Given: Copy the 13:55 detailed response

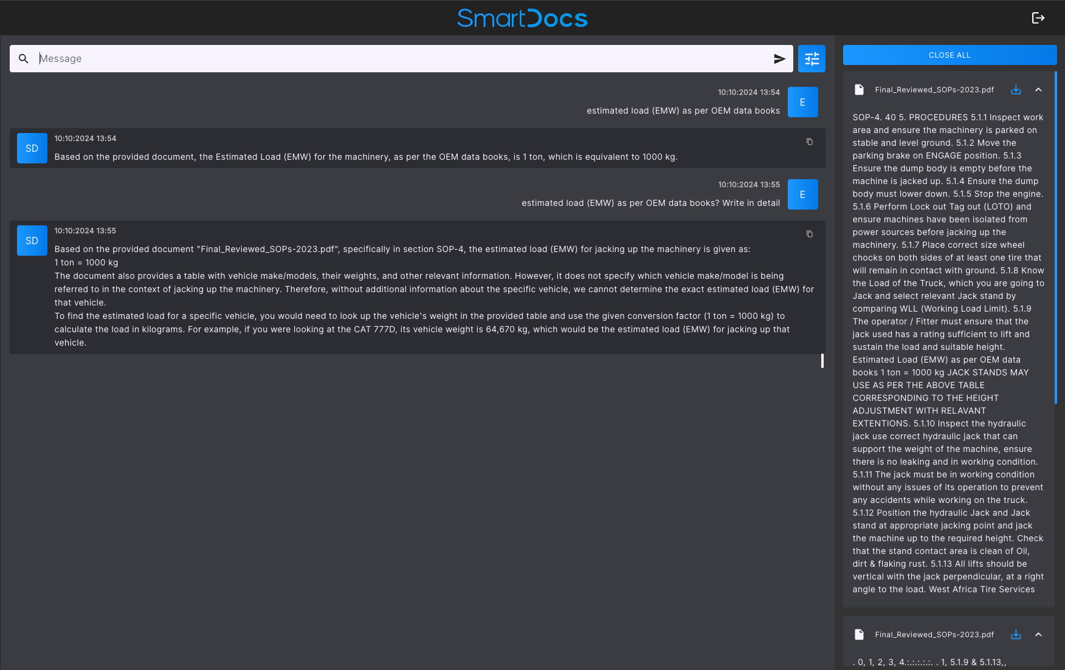Looking at the screenshot, I should pyautogui.click(x=809, y=234).
